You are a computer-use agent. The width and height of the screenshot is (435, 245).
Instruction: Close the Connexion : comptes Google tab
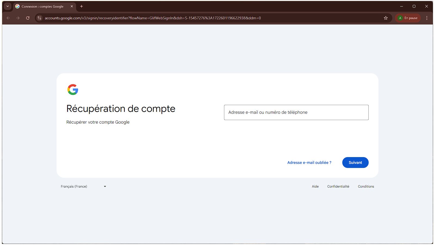point(72,6)
